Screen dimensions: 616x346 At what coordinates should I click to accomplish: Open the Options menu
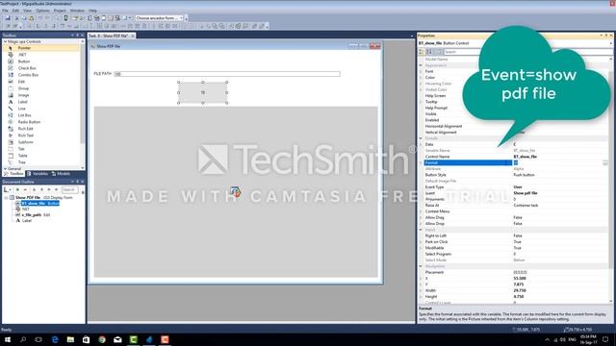(x=42, y=11)
